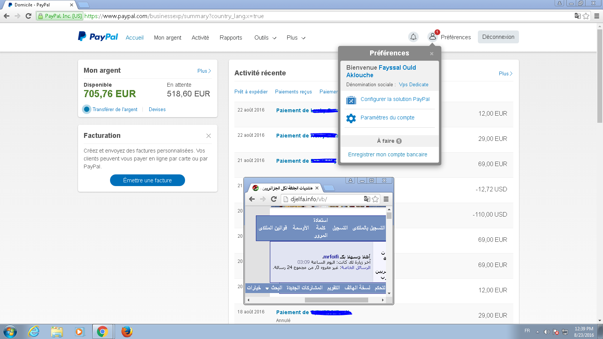This screenshot has height=339, width=603.
Task: Click the clock in the taskbar
Action: (584, 332)
